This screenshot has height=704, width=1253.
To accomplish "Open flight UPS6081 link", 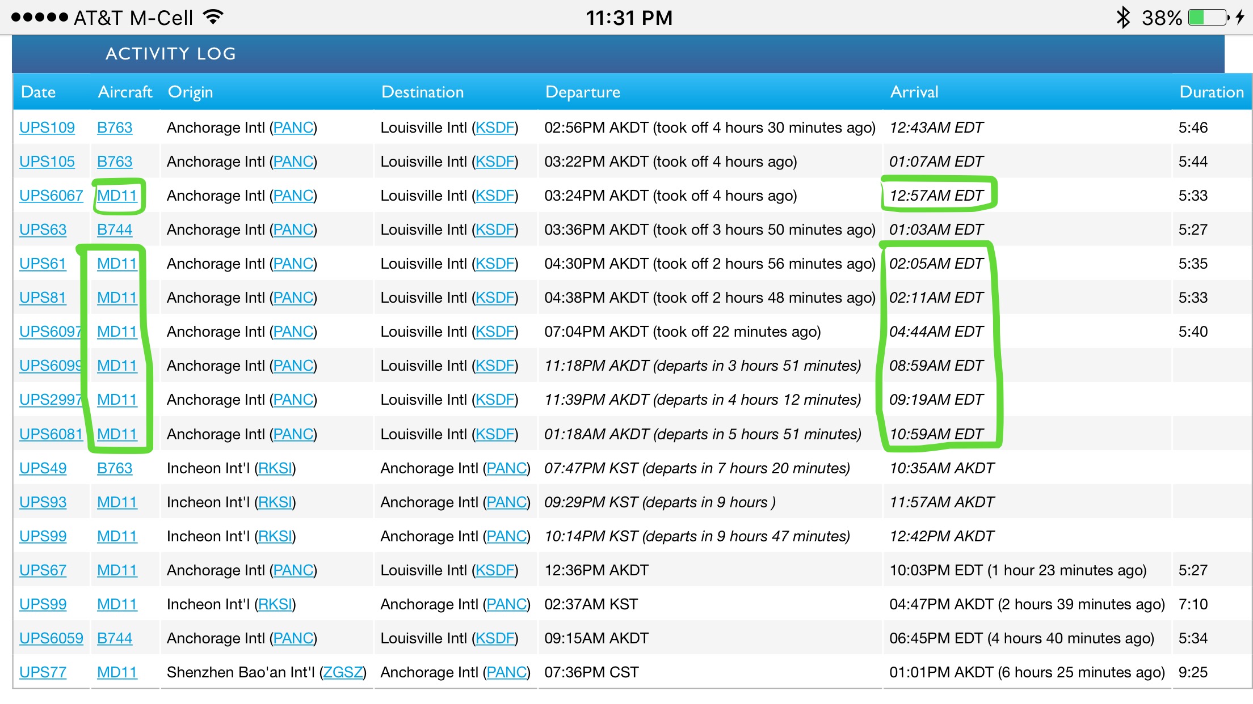I will coord(51,434).
